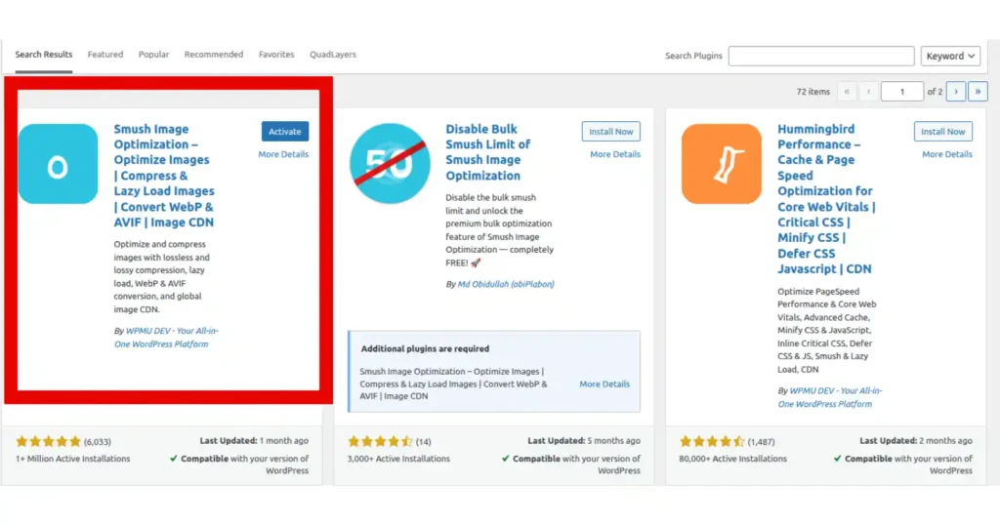
Task: Click the previous page arrow
Action: click(868, 92)
